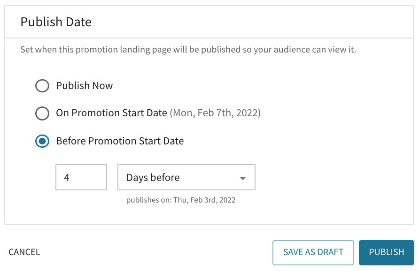The image size is (419, 271).
Task: Focus the number field containing 4
Action: pos(81,177)
